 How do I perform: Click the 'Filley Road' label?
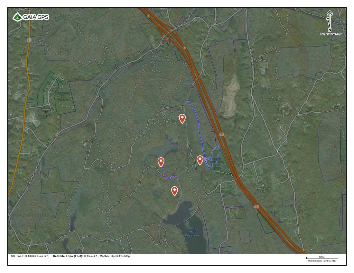click(x=209, y=33)
